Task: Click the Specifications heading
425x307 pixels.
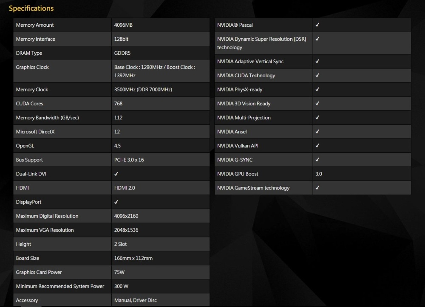Action: pyautogui.click(x=31, y=8)
